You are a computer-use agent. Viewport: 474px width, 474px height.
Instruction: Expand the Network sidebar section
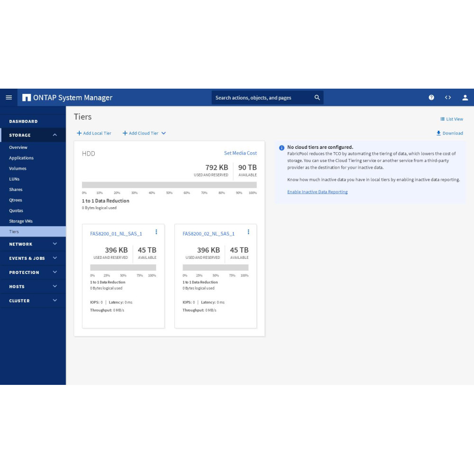[x=55, y=244]
